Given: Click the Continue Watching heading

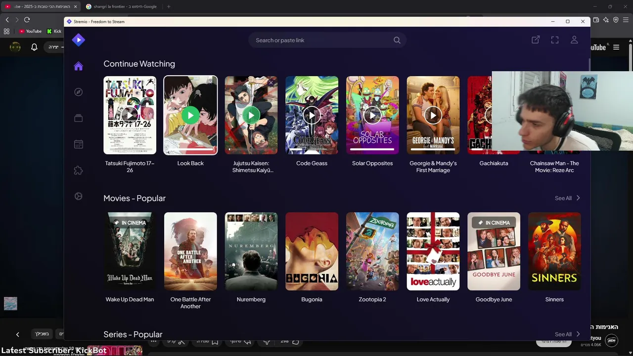Looking at the screenshot, I should point(139,64).
